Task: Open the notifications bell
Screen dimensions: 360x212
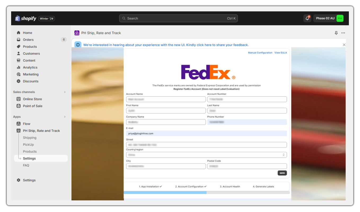Action: coord(307,18)
